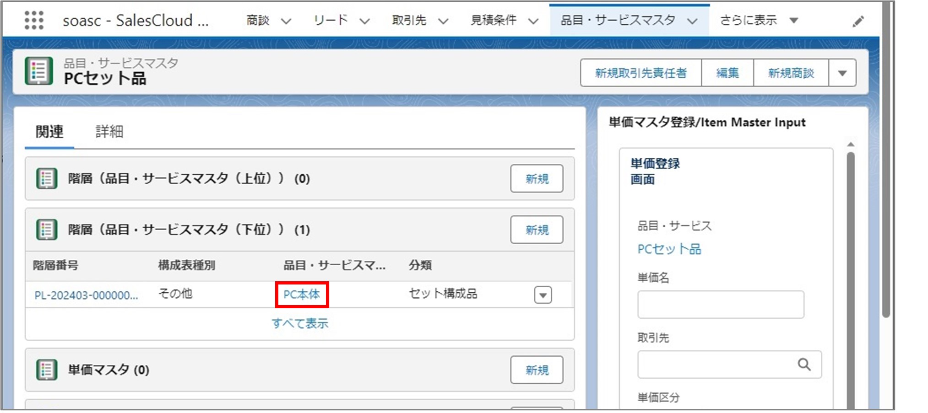
Task: Open the 取引先 navigation tab
Action: point(409,21)
